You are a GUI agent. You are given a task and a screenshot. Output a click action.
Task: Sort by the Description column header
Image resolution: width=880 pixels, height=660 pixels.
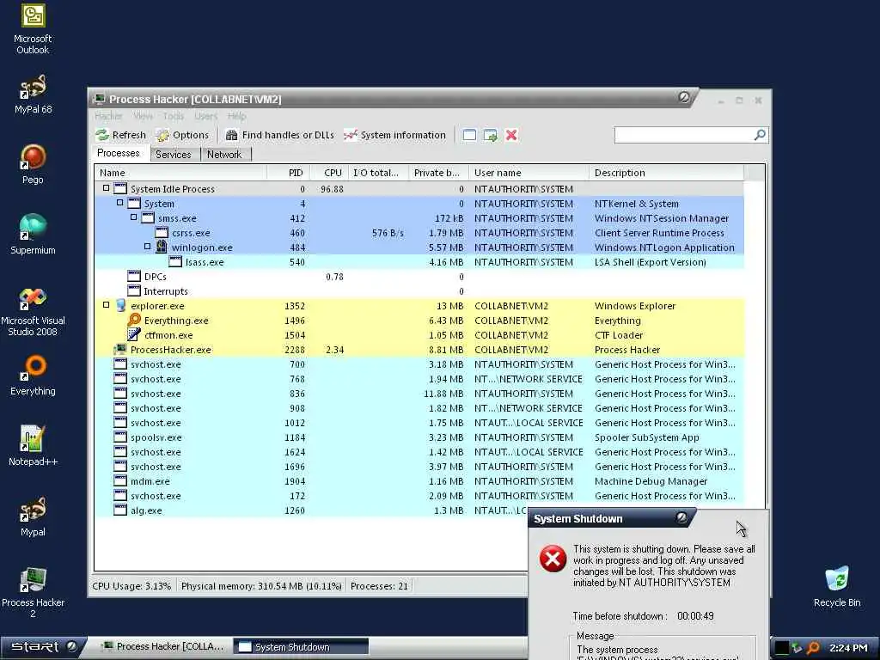click(x=667, y=173)
